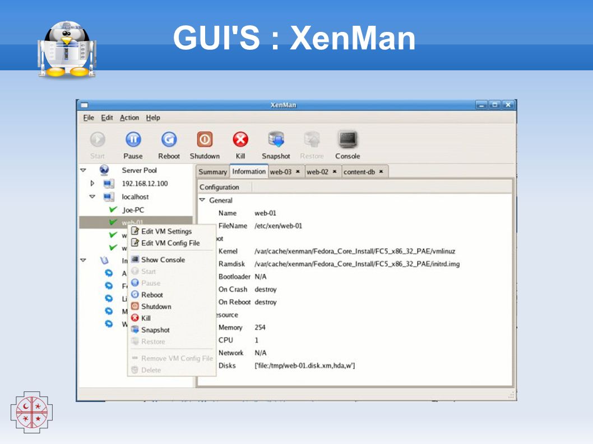Click the green check beside Joe-PC
The height and width of the screenshot is (444, 593).
113,209
